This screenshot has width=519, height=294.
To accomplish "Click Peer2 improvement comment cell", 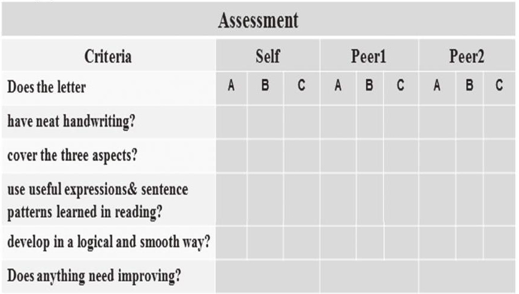I will point(467,277).
